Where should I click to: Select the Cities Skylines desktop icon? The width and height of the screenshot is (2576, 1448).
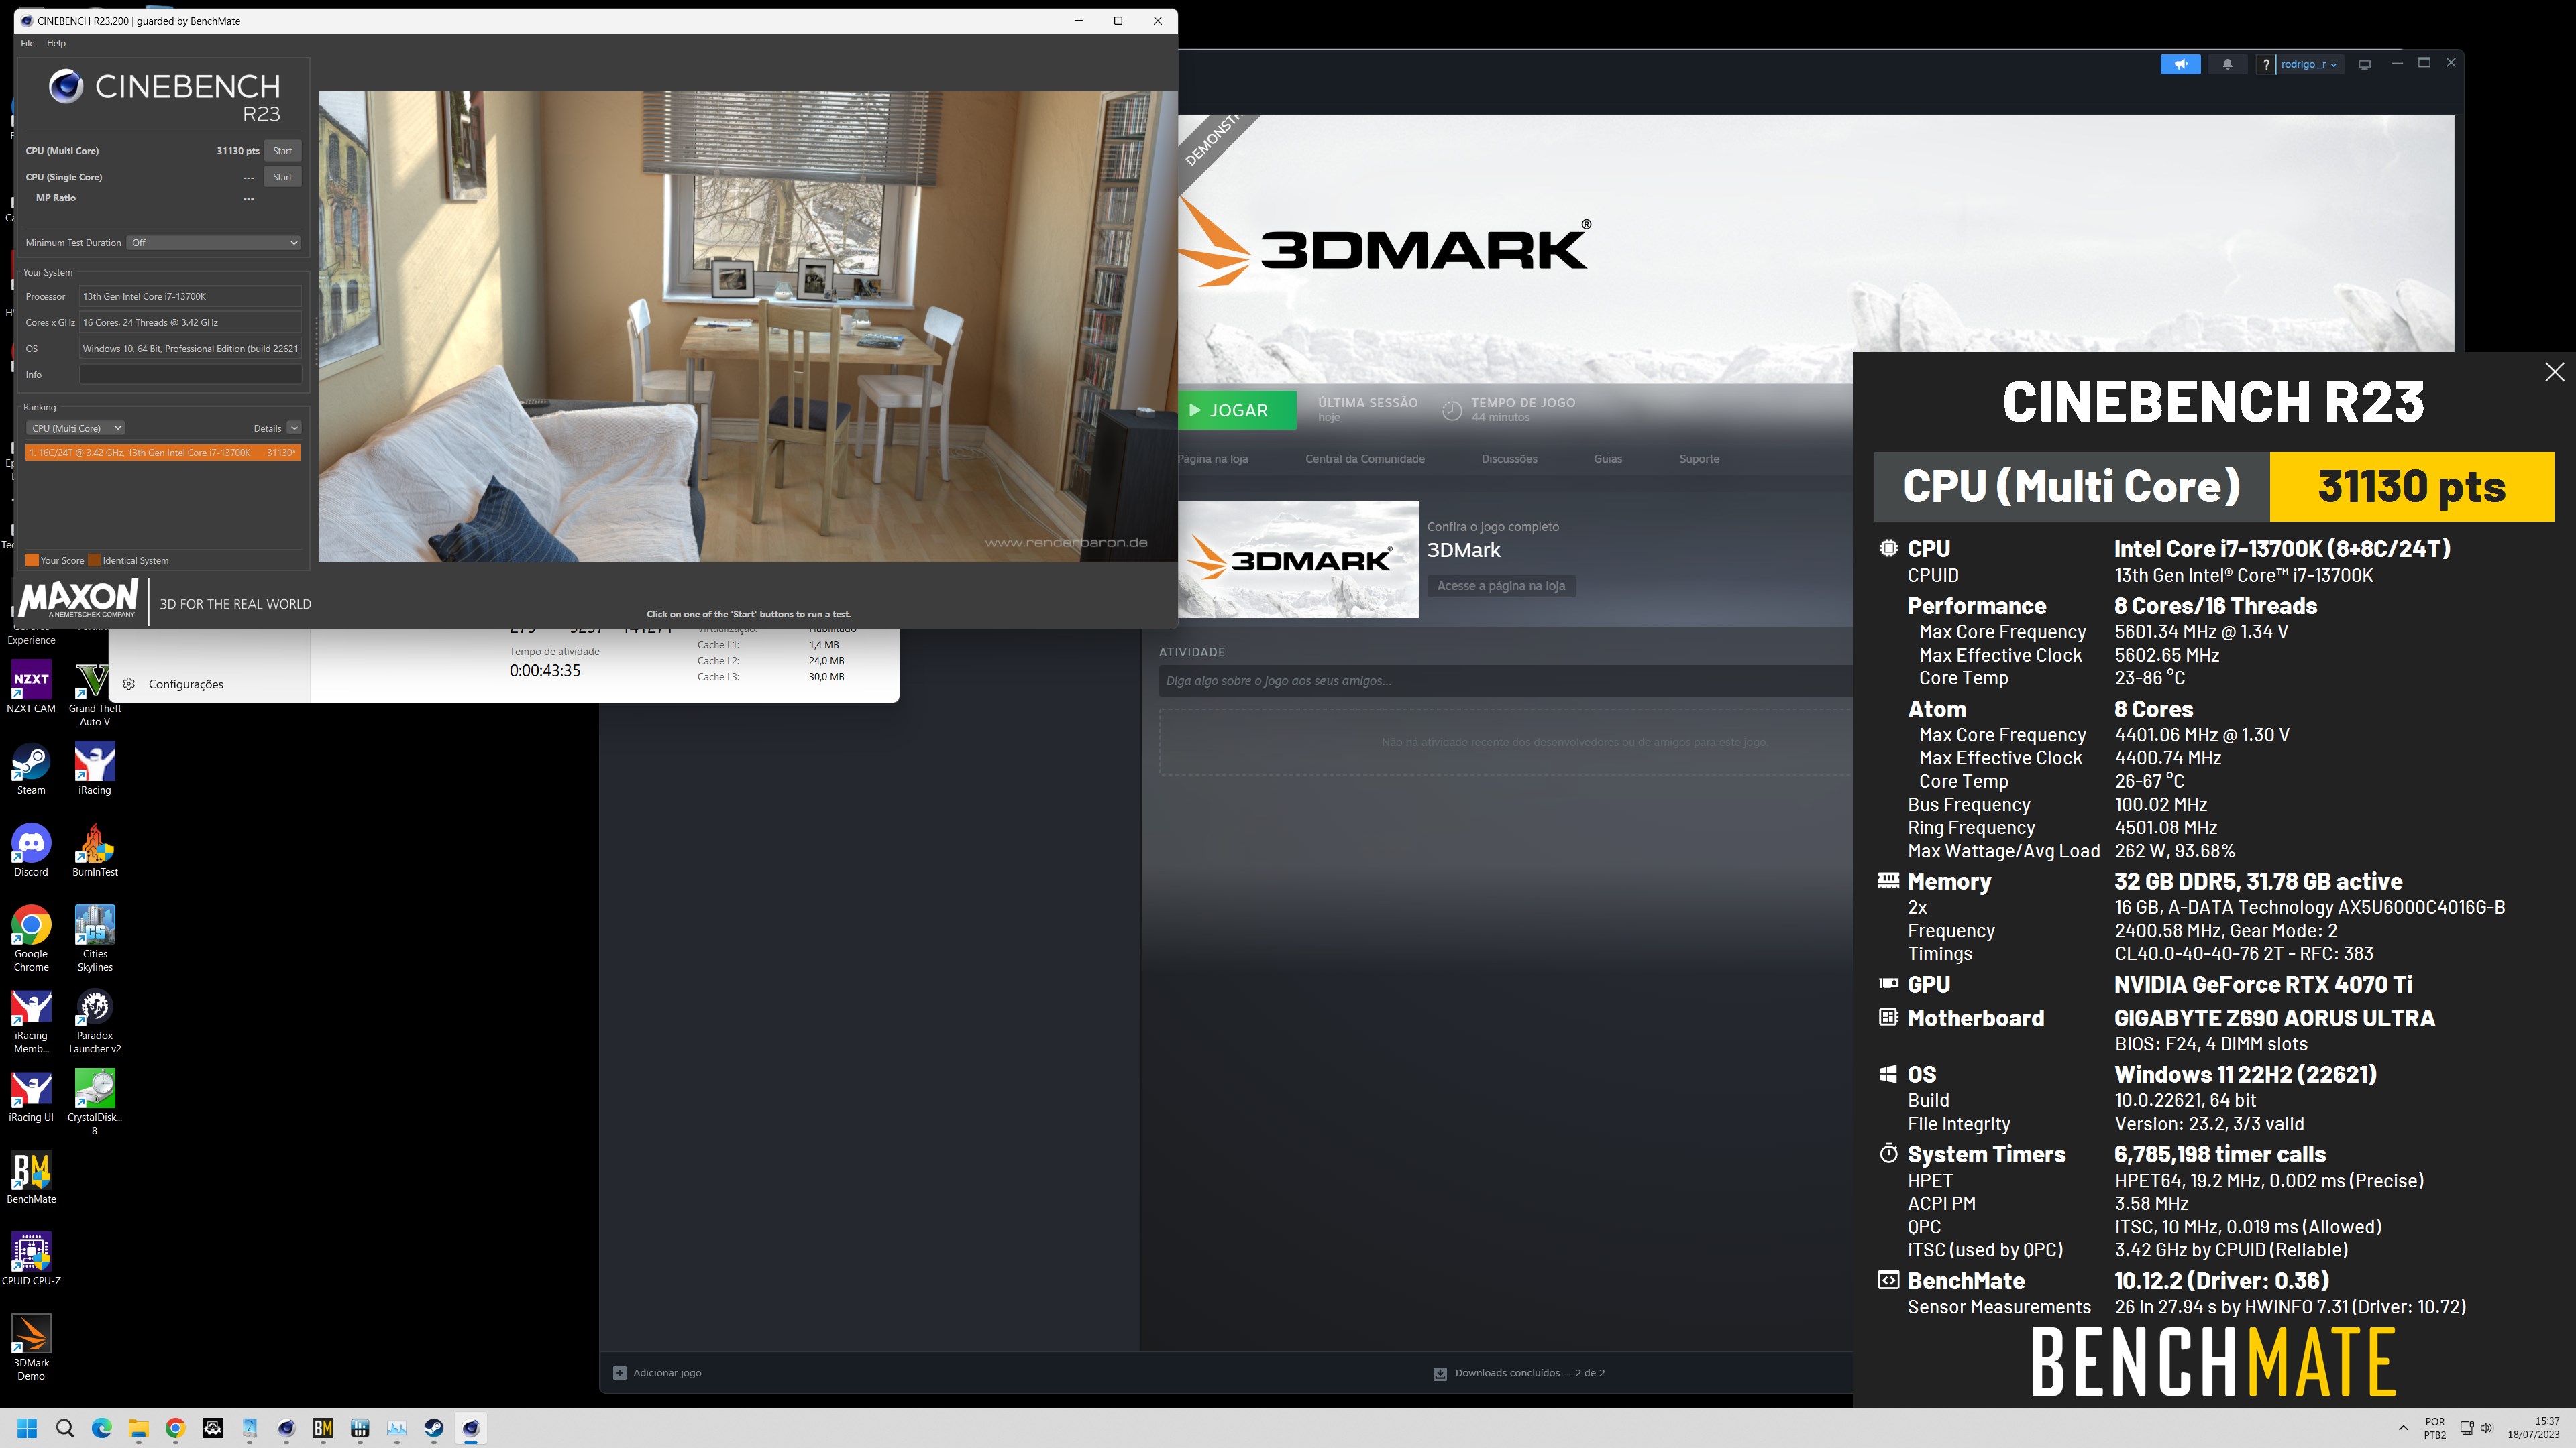[x=95, y=939]
